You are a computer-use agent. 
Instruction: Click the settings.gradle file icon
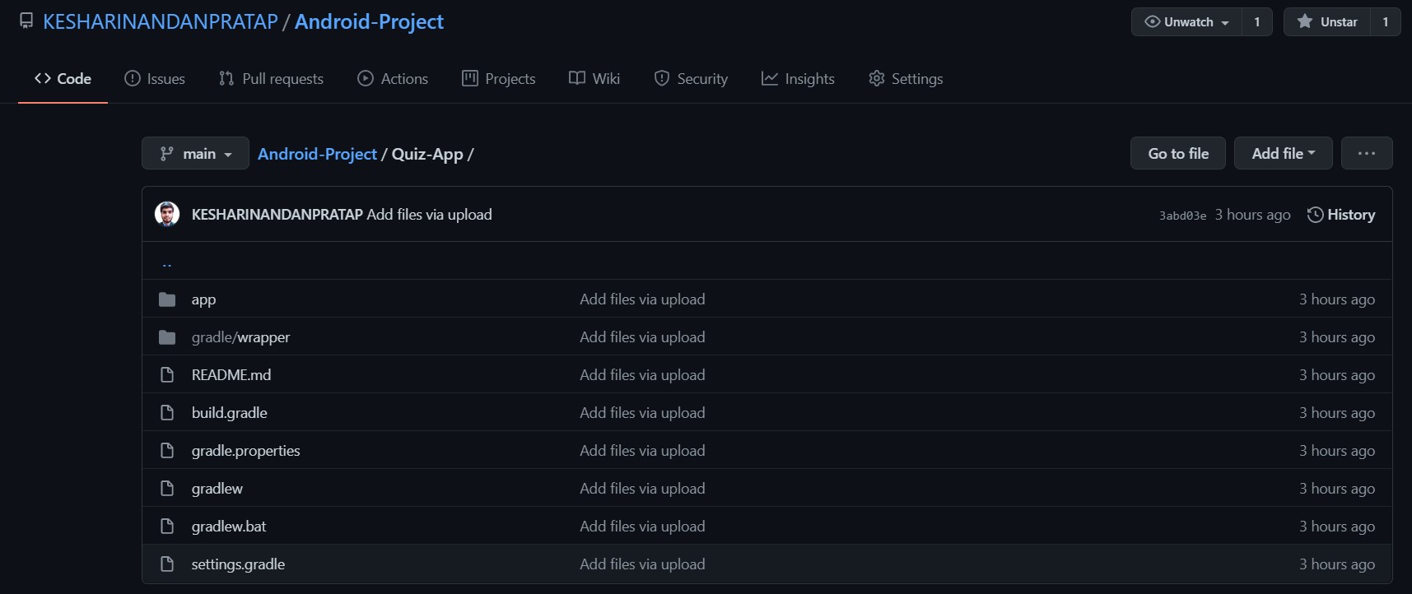167,564
